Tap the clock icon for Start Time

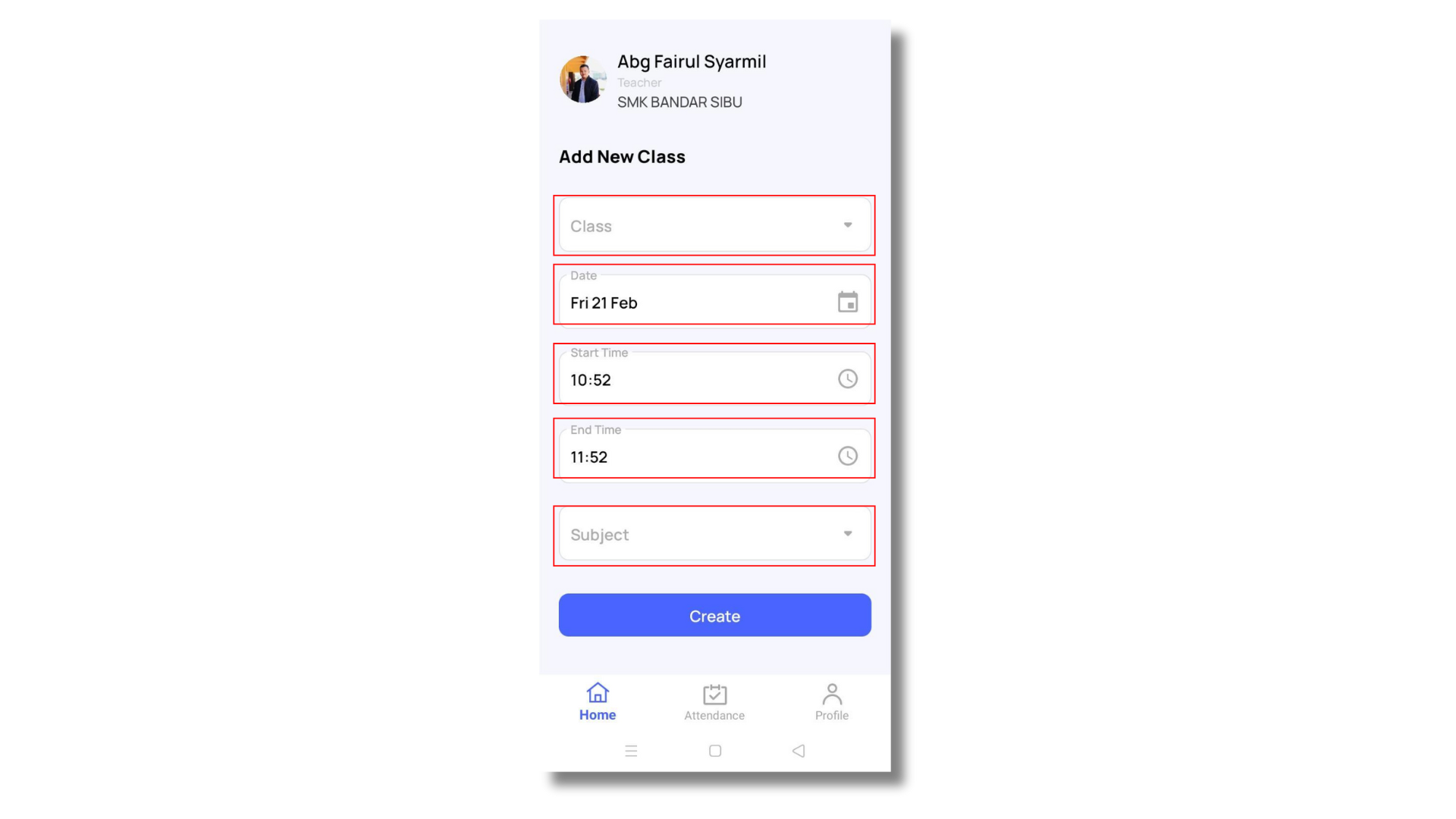pyautogui.click(x=848, y=378)
